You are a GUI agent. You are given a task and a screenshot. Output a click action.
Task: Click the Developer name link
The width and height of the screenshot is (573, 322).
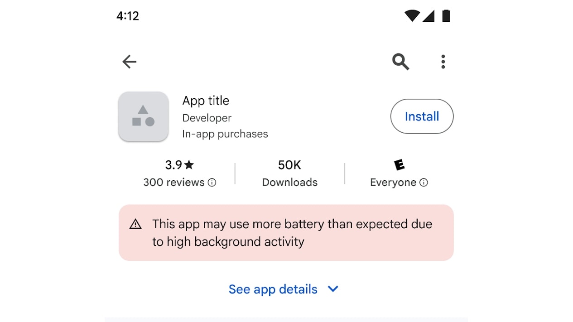[207, 118]
